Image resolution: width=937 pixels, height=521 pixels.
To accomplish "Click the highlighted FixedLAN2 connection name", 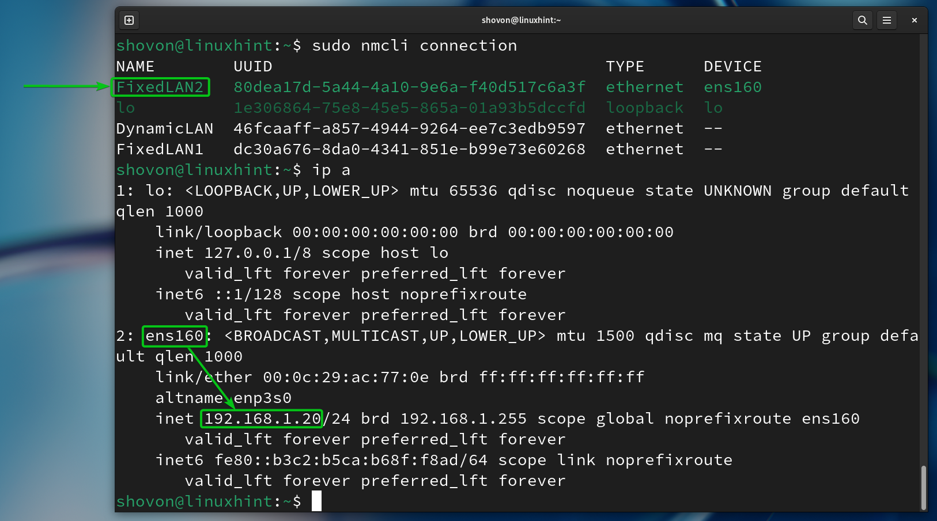I will point(160,87).
